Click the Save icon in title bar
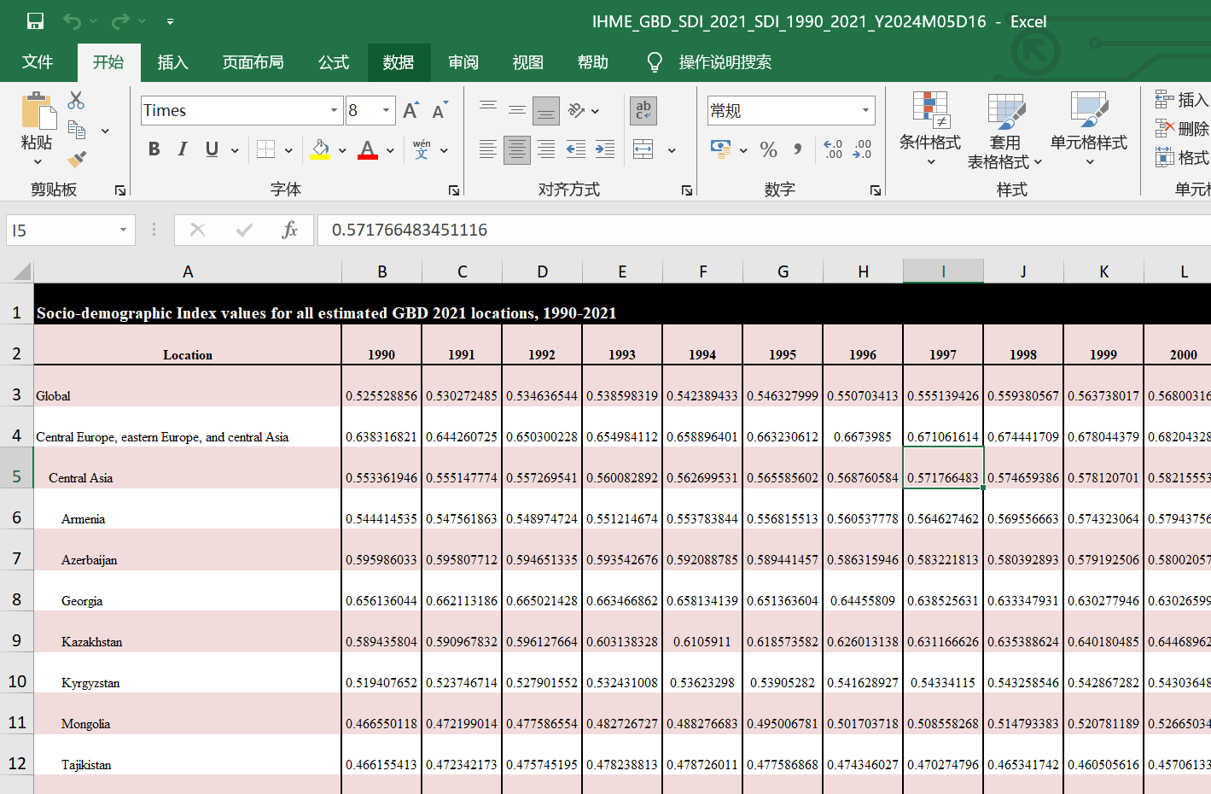The image size is (1211, 794). [x=35, y=21]
